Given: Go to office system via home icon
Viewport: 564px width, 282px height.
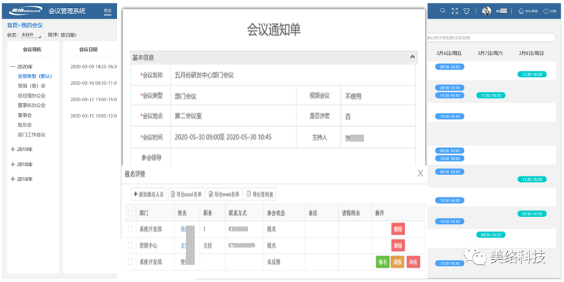Looking at the screenshot, I should pyautogui.click(x=520, y=10).
